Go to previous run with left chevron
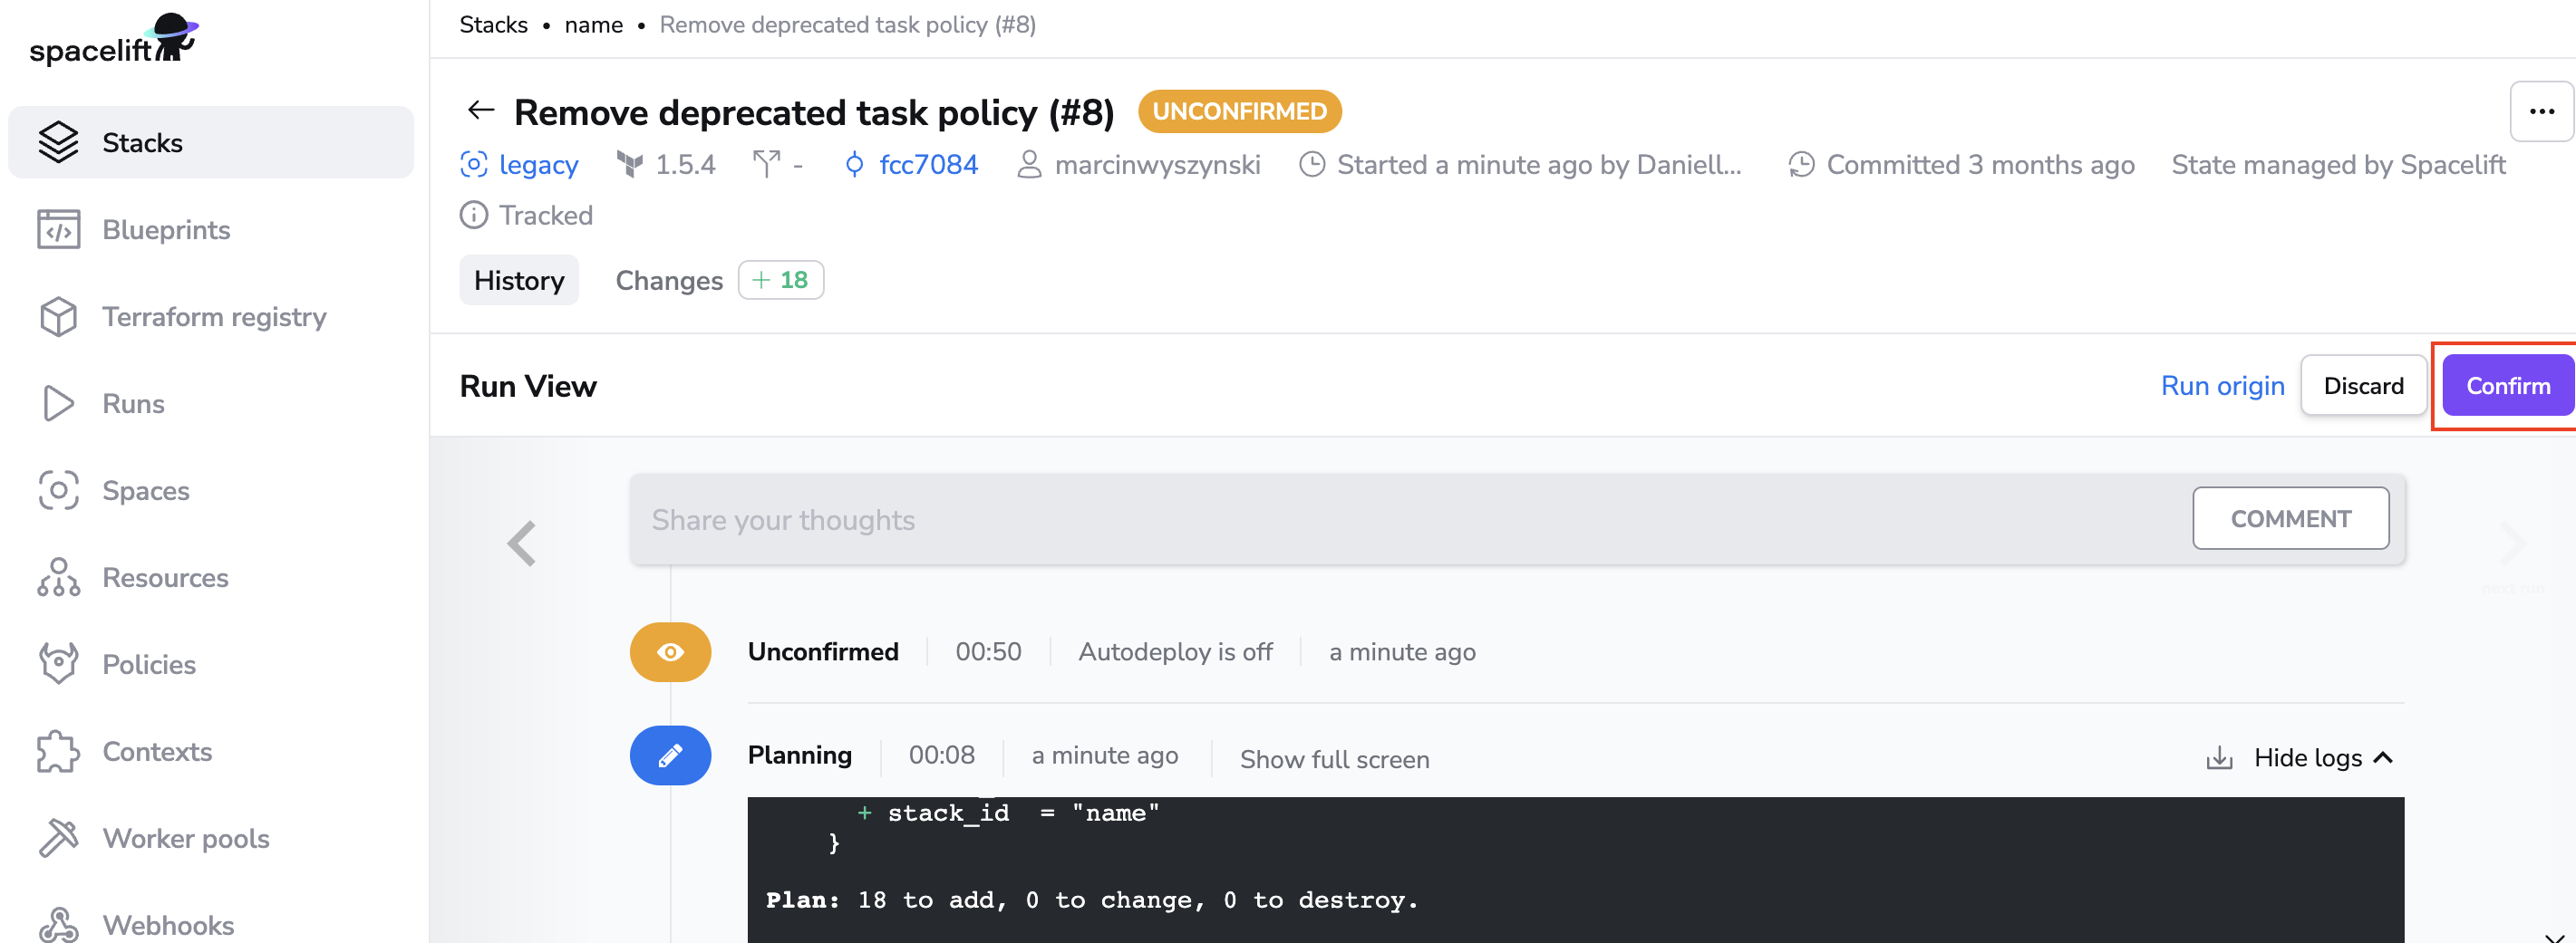 (x=522, y=544)
